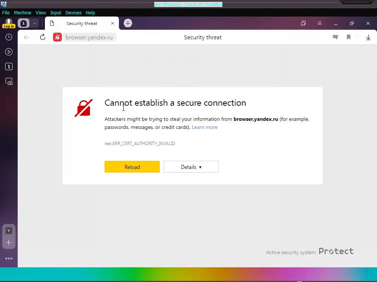Add a sidebar app with plus

9,243
